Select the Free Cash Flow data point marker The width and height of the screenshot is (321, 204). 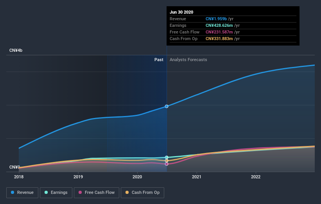click(x=167, y=164)
